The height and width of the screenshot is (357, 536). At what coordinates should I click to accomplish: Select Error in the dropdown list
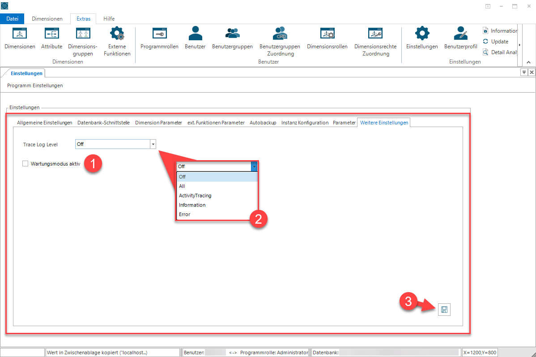pos(217,214)
